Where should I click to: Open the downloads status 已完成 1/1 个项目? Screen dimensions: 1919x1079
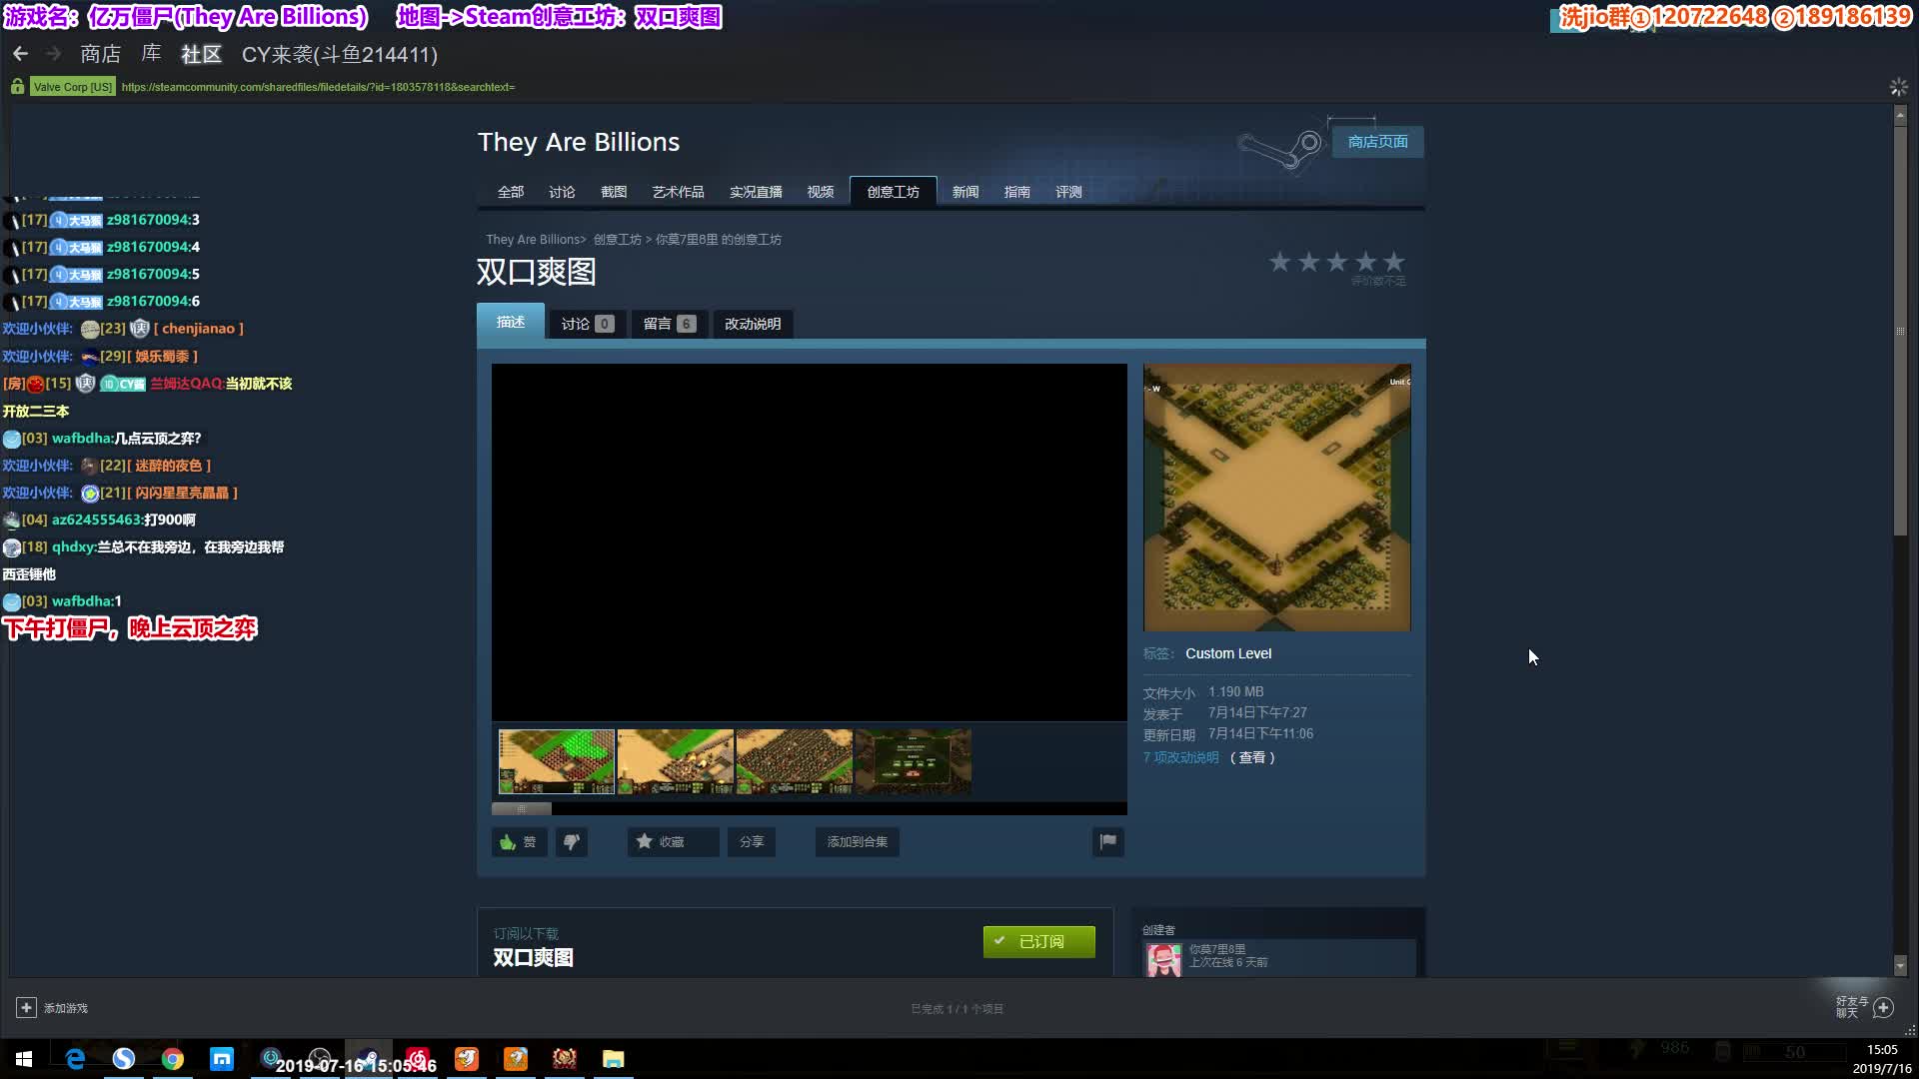pos(957,1009)
